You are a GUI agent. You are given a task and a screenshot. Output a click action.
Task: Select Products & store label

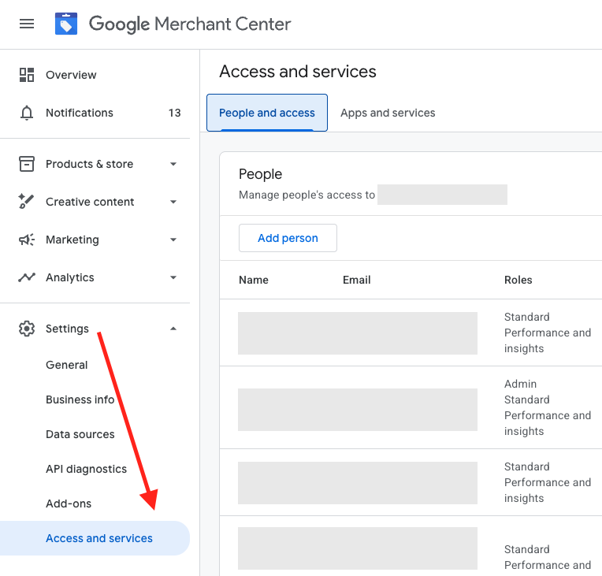coord(90,164)
